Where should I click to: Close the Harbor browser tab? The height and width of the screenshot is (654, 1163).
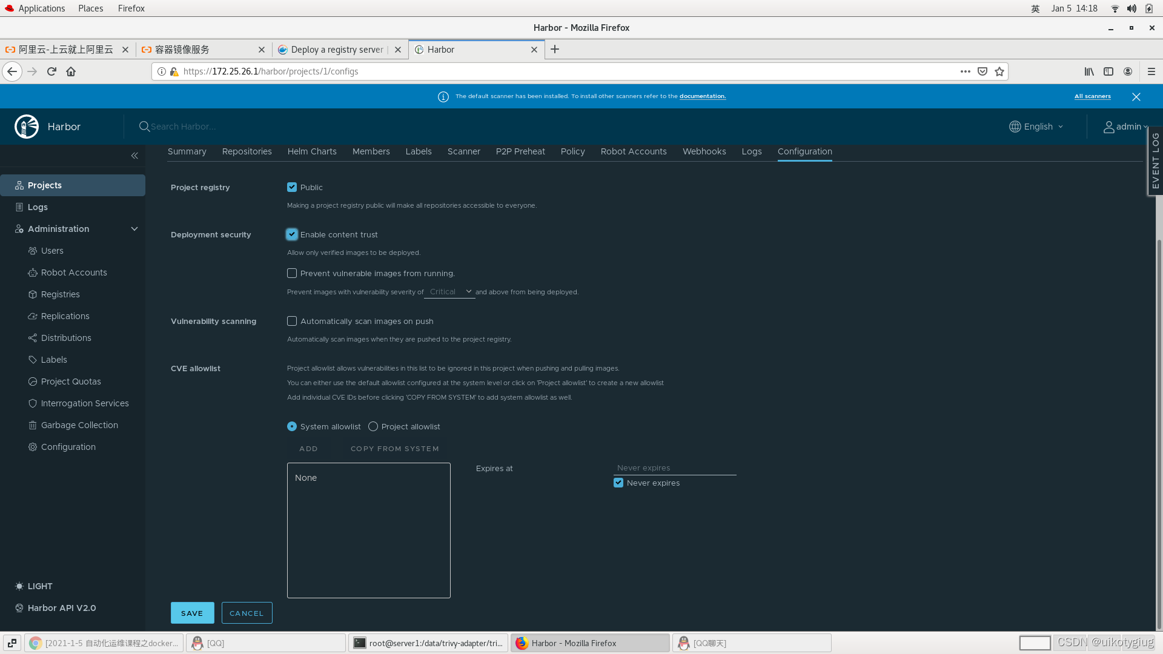tap(534, 50)
